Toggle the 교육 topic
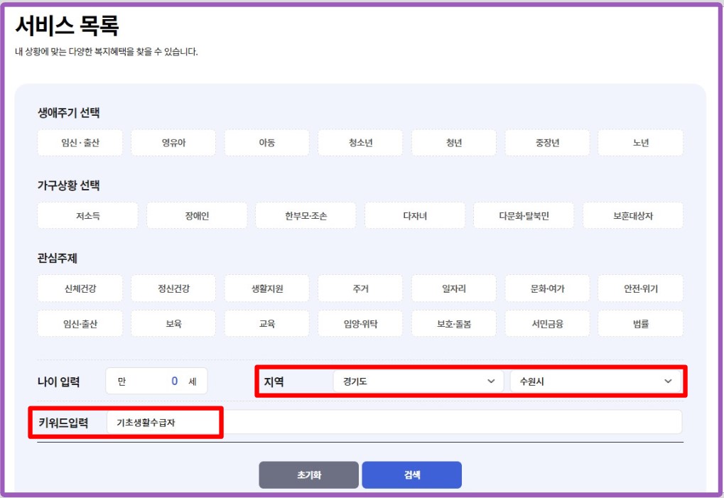This screenshot has width=724, height=498. point(267,323)
